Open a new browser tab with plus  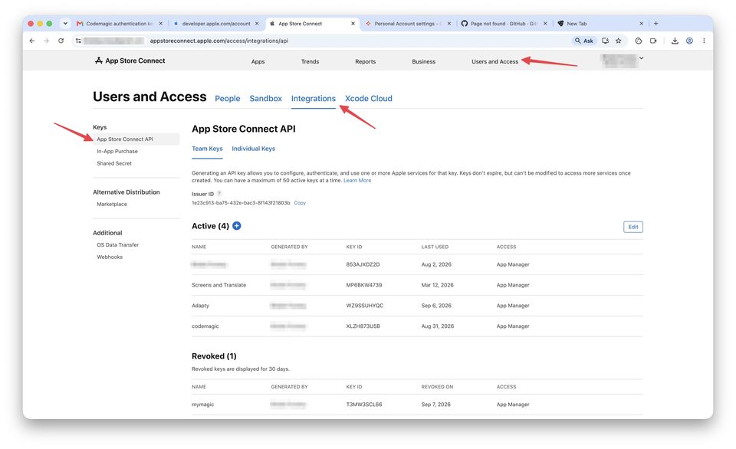click(655, 24)
